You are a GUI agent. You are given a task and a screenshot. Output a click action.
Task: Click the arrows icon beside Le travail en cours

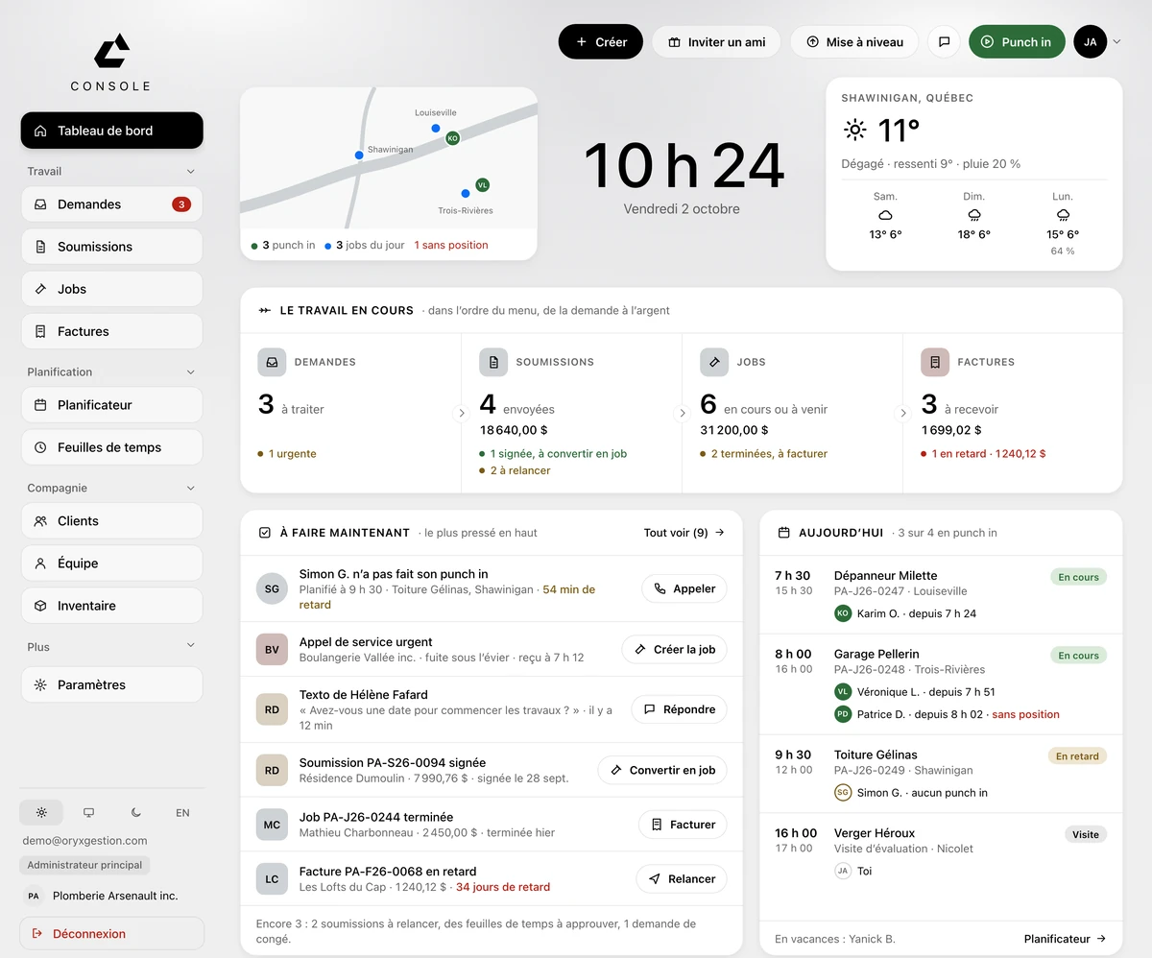(264, 311)
